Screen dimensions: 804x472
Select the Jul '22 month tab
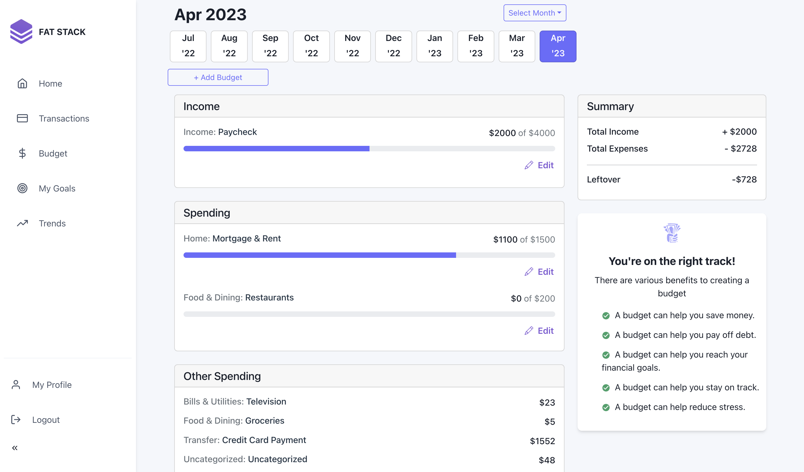[x=188, y=46]
